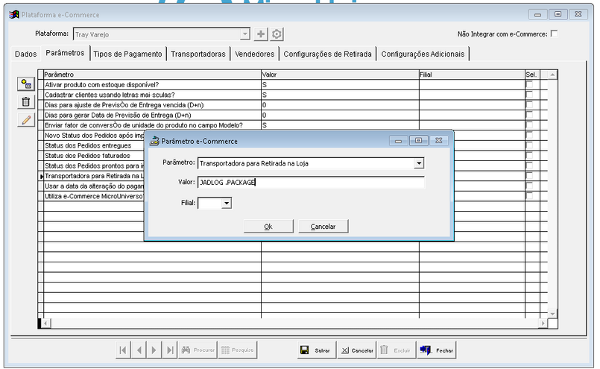
Task: Check Sel. box for Cadastrar clientes row
Action: coord(530,95)
